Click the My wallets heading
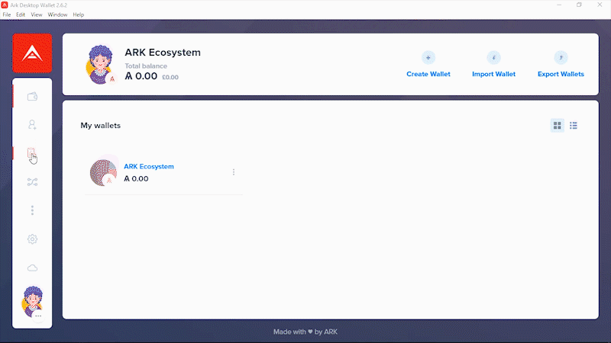Screen dimensions: 611x343 pos(101,126)
